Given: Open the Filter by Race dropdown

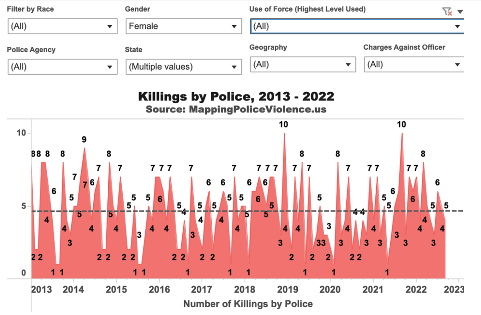Looking at the screenshot, I should (x=63, y=26).
